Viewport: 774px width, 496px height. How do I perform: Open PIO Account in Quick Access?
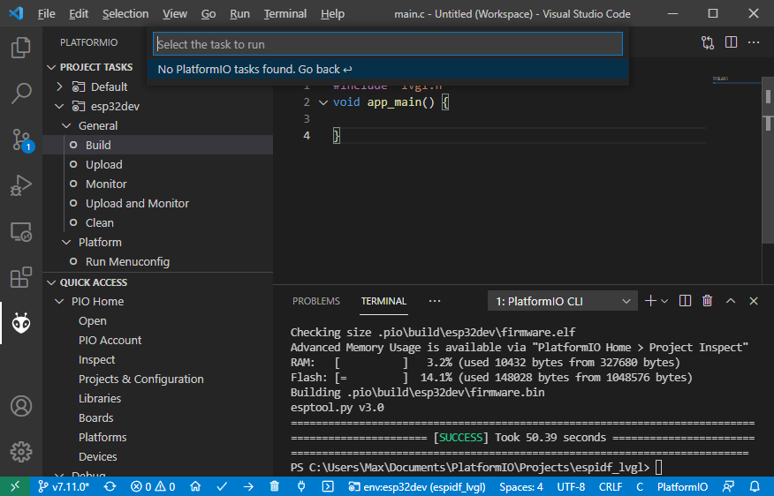pos(158,340)
